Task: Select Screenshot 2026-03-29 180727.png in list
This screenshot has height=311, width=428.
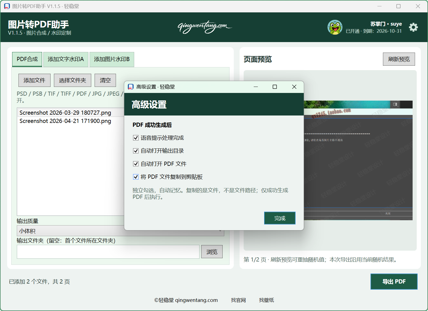Action: tap(71, 113)
